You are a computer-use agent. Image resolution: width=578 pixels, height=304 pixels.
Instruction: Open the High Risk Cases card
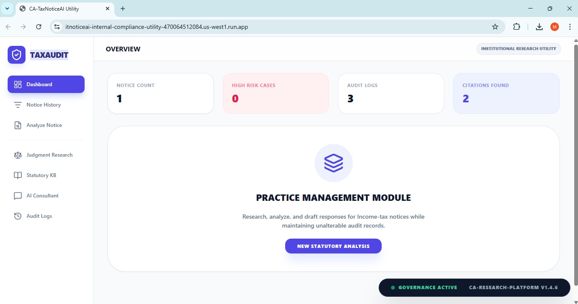pos(275,93)
